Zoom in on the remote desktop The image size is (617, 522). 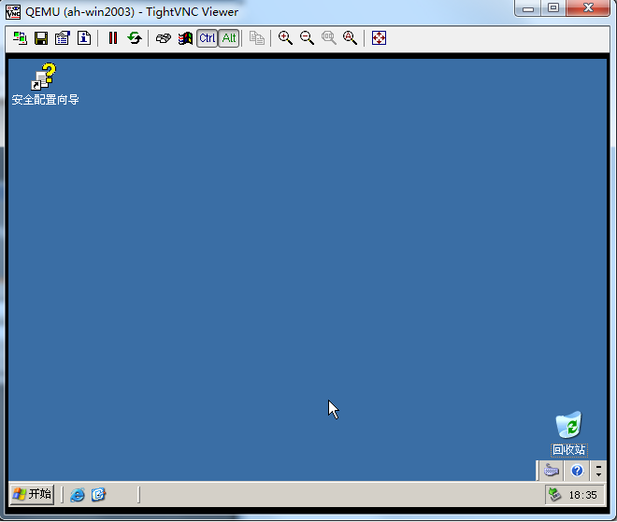285,38
